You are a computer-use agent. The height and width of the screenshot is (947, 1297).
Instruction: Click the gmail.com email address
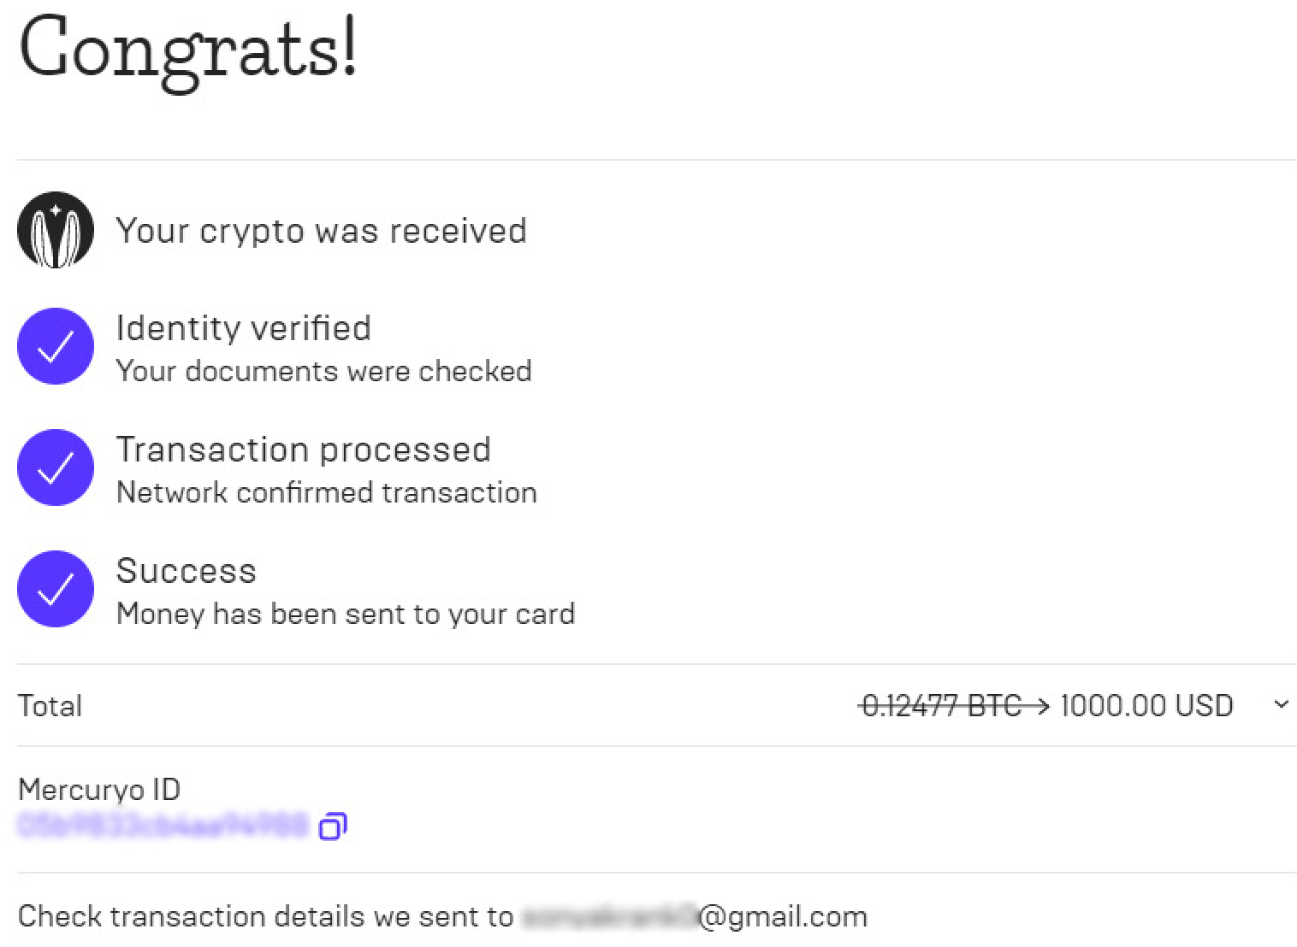tap(695, 917)
